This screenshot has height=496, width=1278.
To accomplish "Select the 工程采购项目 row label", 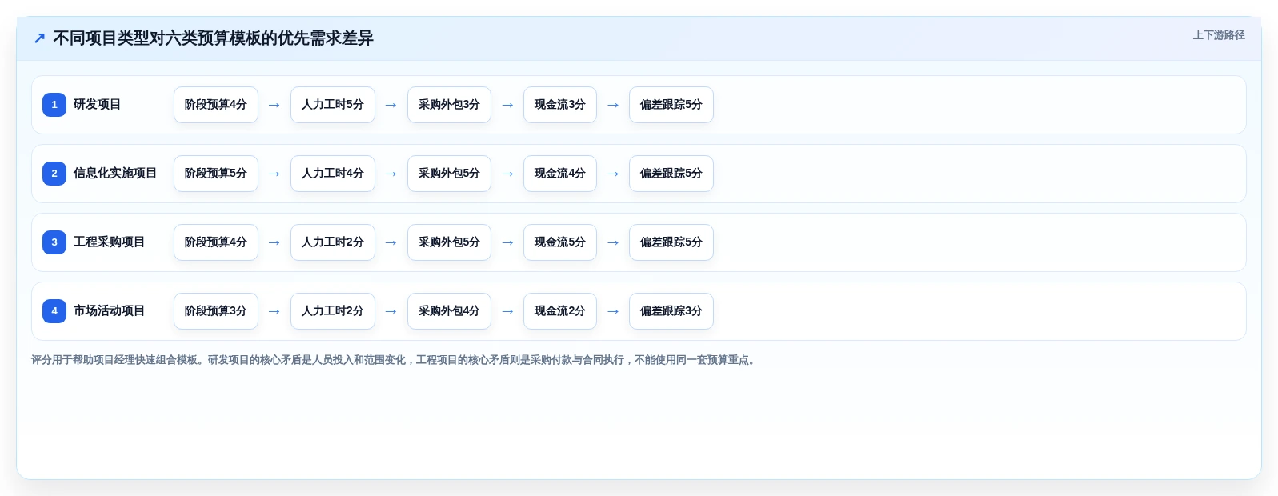I will pos(109,242).
